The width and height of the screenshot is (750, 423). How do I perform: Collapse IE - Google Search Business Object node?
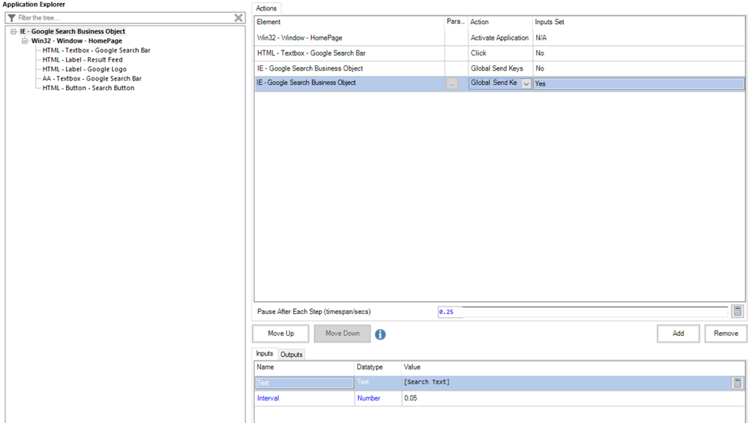[14, 32]
